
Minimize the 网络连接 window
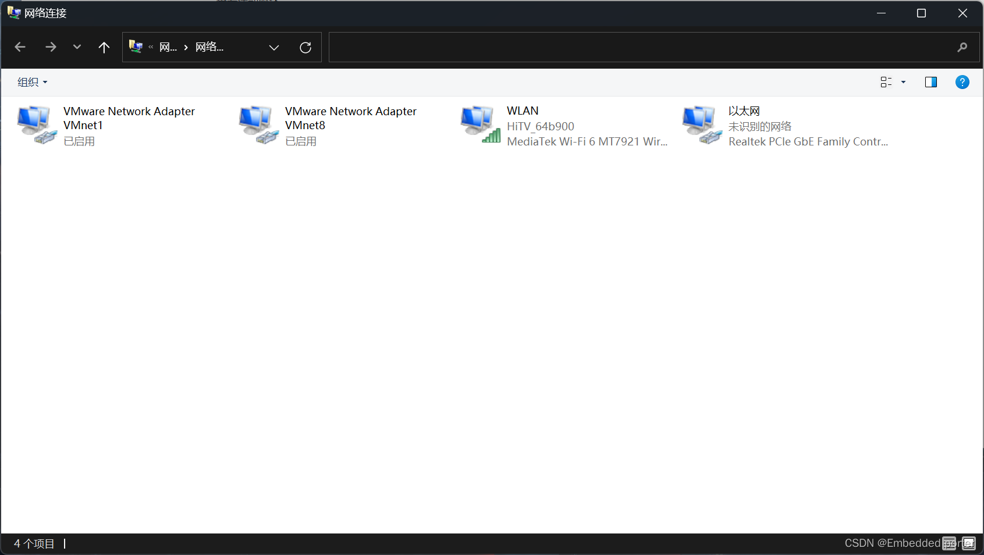tap(882, 13)
